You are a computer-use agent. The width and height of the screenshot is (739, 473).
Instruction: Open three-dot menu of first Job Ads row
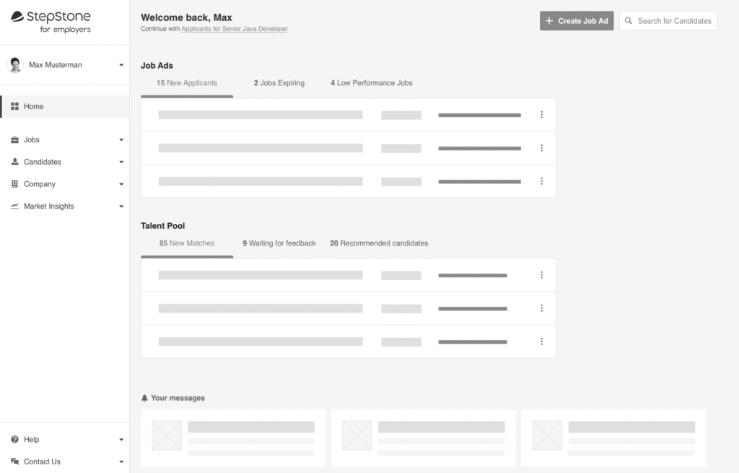coord(541,115)
